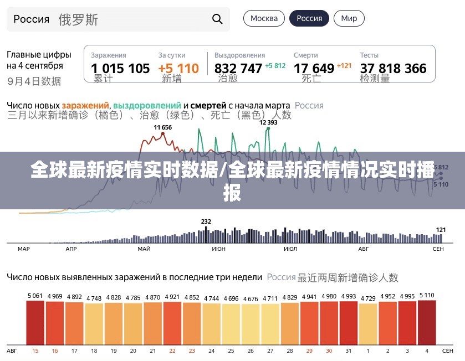Switch to the Москва tab
Viewport: 465px width, 361px height.
coord(264,18)
